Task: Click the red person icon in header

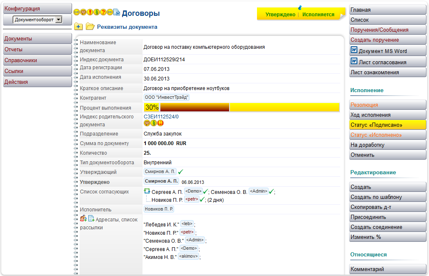Action: click(x=90, y=13)
